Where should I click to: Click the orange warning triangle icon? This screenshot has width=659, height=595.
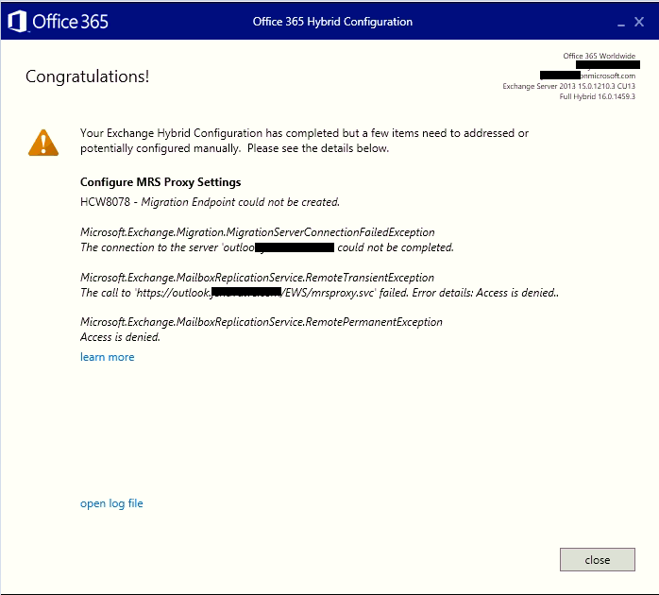click(43, 143)
